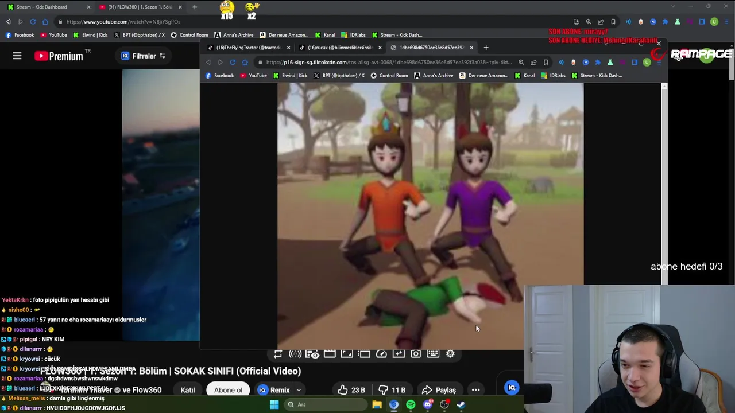Open the Windows Start menu
The width and height of the screenshot is (735, 413).
274,404
